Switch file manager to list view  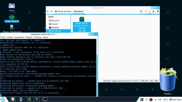(146, 11)
